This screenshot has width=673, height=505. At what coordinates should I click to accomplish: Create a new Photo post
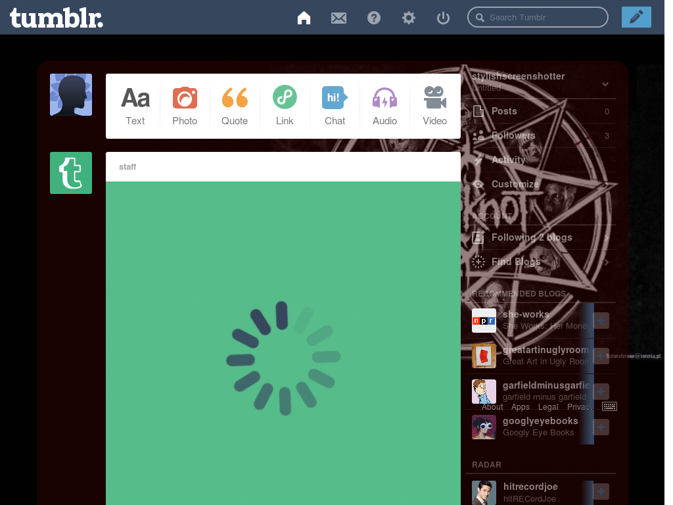point(185,106)
